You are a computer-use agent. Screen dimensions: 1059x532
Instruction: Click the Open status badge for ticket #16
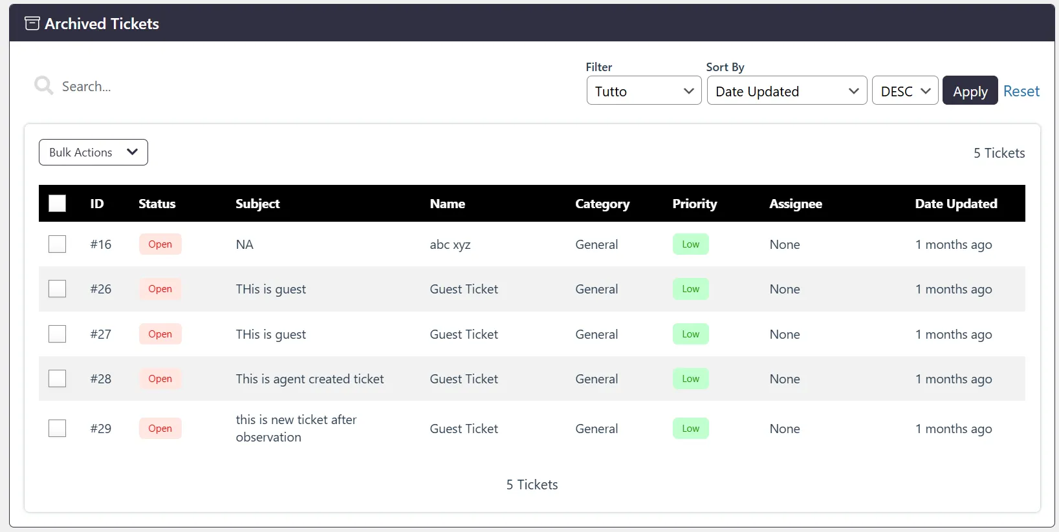[160, 244]
